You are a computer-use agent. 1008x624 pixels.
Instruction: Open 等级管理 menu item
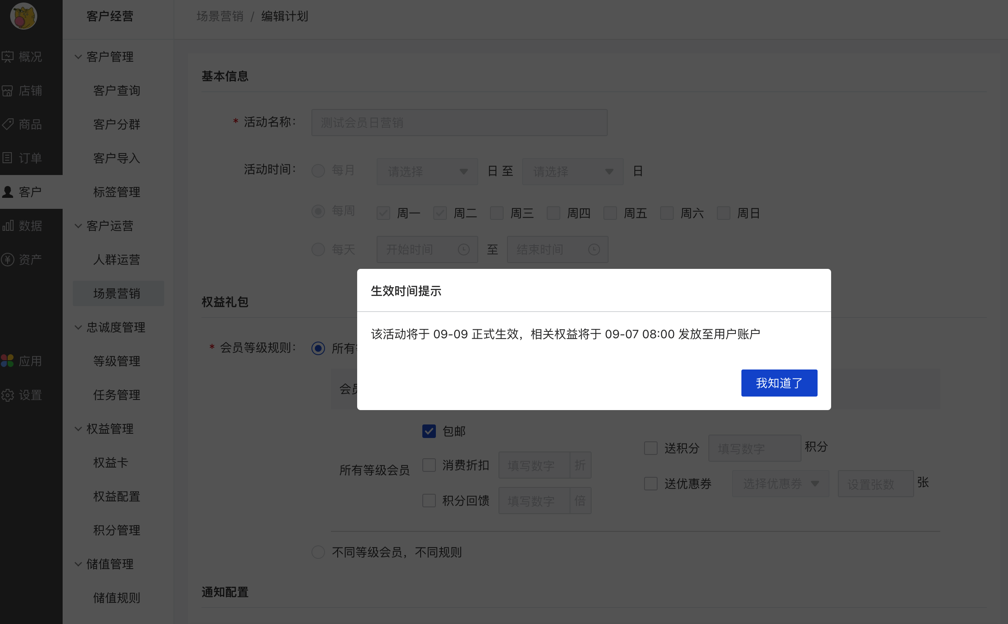pyautogui.click(x=117, y=361)
